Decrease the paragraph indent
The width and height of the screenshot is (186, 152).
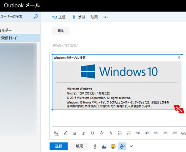(x=138, y=133)
